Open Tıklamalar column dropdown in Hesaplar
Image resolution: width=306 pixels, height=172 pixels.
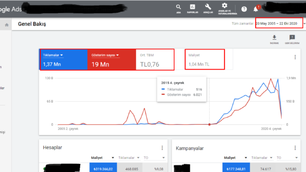[138, 158]
